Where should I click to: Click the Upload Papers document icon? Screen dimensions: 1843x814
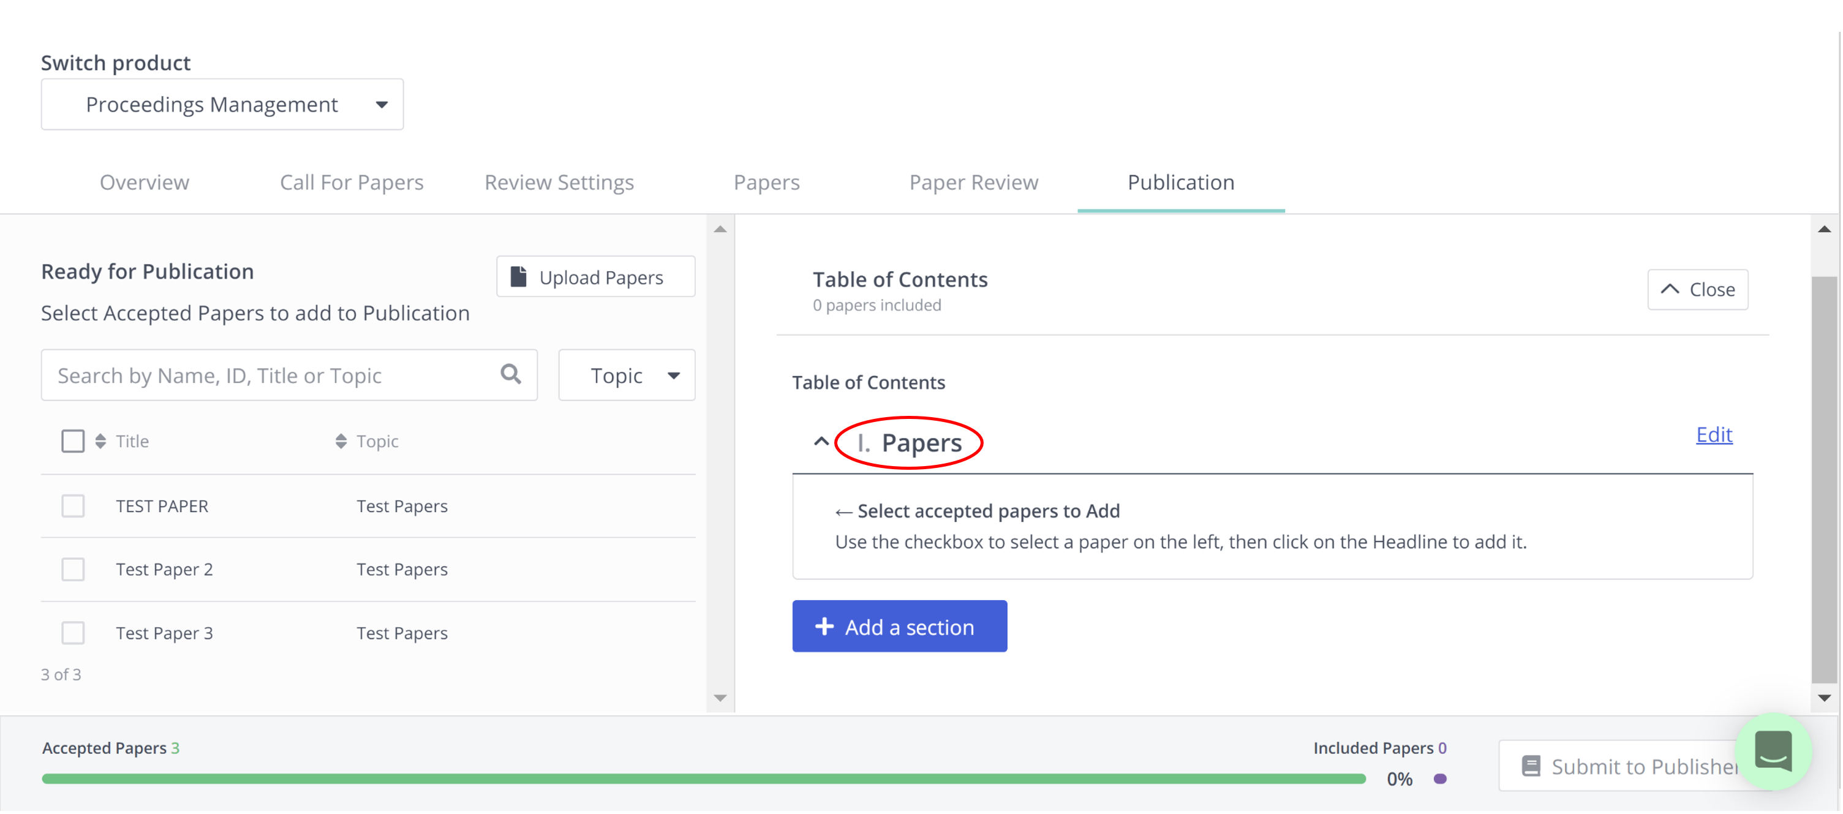[519, 276]
